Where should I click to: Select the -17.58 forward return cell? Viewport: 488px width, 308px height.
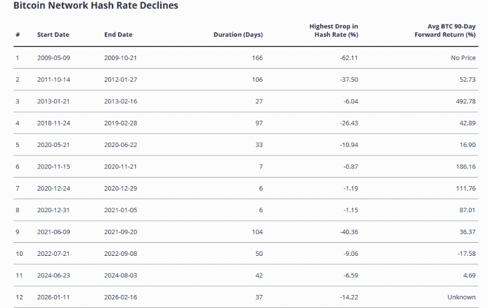click(x=465, y=254)
